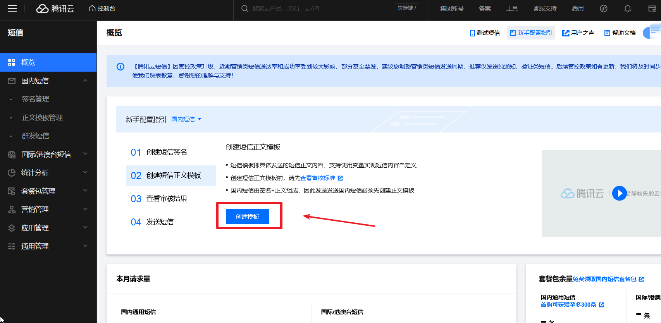This screenshot has height=323, width=661.
Task: Expand the 通用管理 section
Action: point(85,246)
